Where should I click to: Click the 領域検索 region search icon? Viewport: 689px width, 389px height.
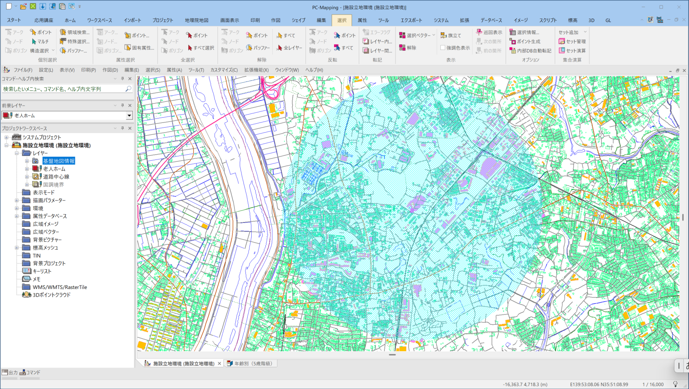[x=63, y=32]
